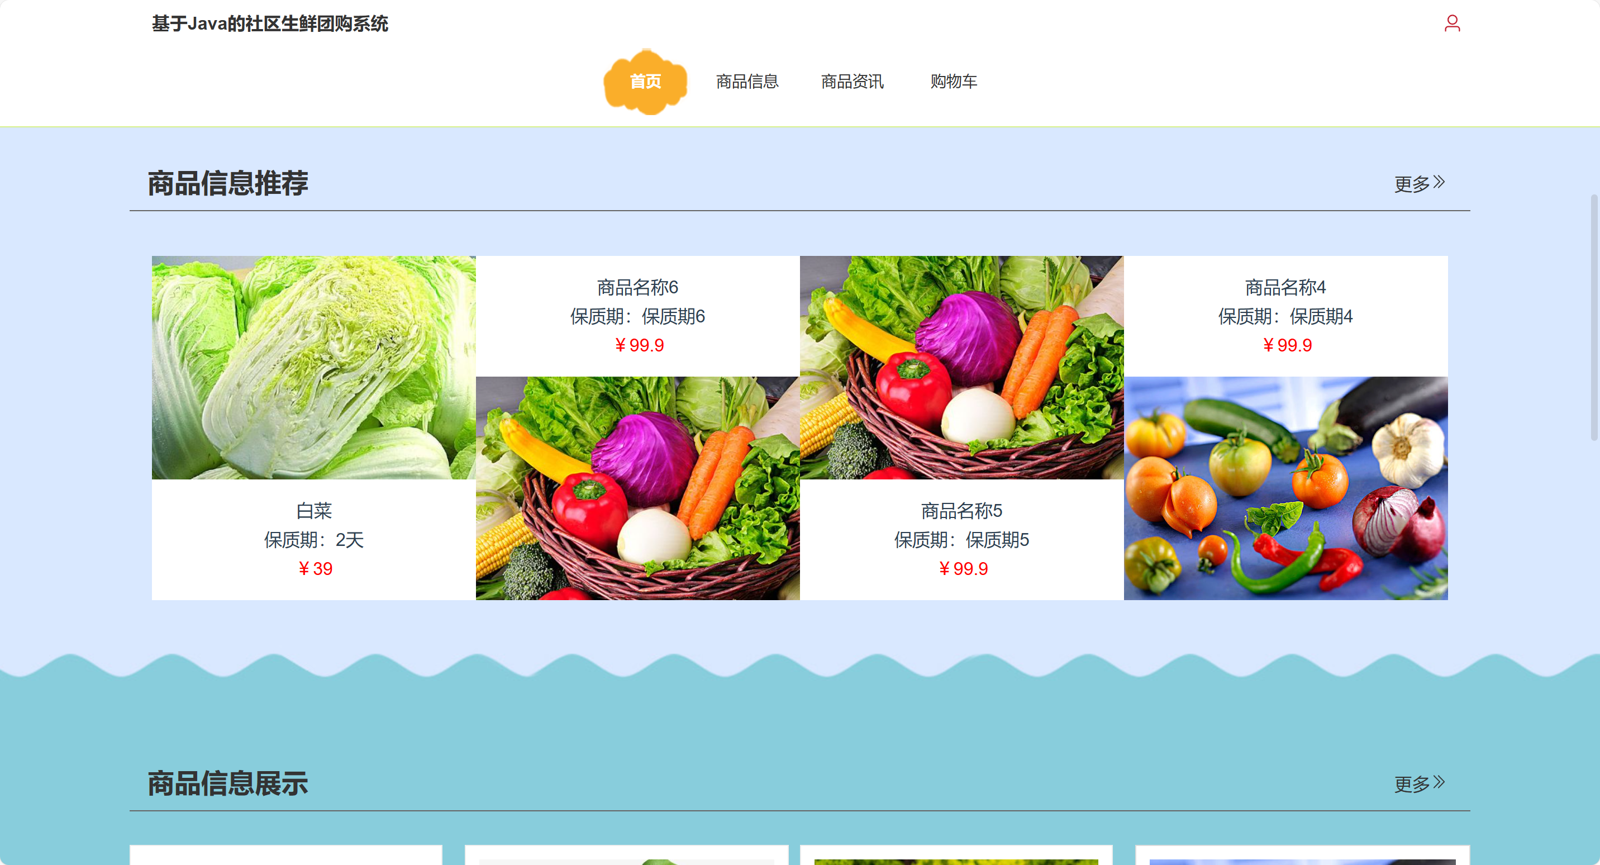Click the site title 基于Java的社区生鲜团购系统
The image size is (1600, 865).
tap(270, 23)
